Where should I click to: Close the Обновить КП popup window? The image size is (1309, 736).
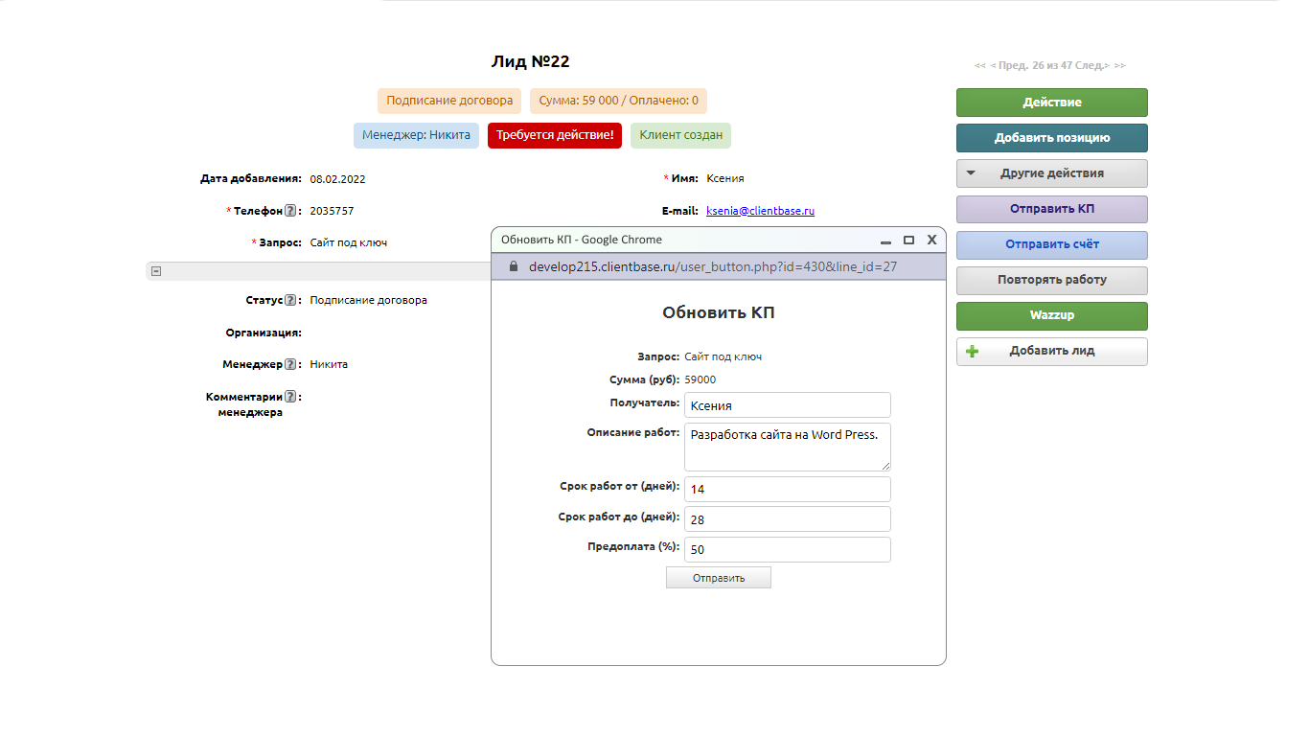[931, 240]
